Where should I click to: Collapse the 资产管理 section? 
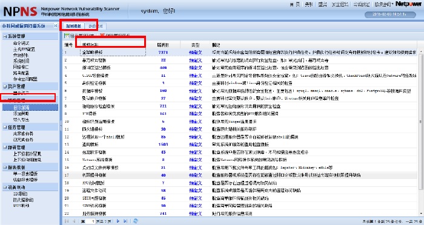pyautogui.click(x=5, y=86)
